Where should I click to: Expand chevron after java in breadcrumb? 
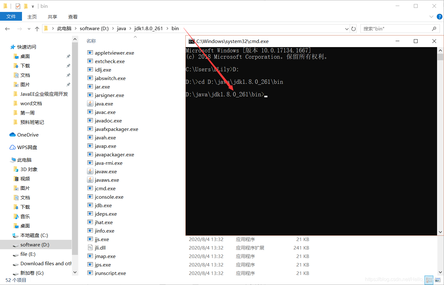pyautogui.click(x=130, y=29)
